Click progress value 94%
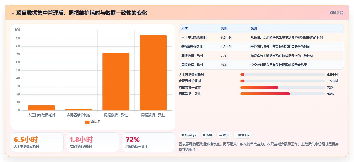The image size is (354, 162). [x=330, y=94]
